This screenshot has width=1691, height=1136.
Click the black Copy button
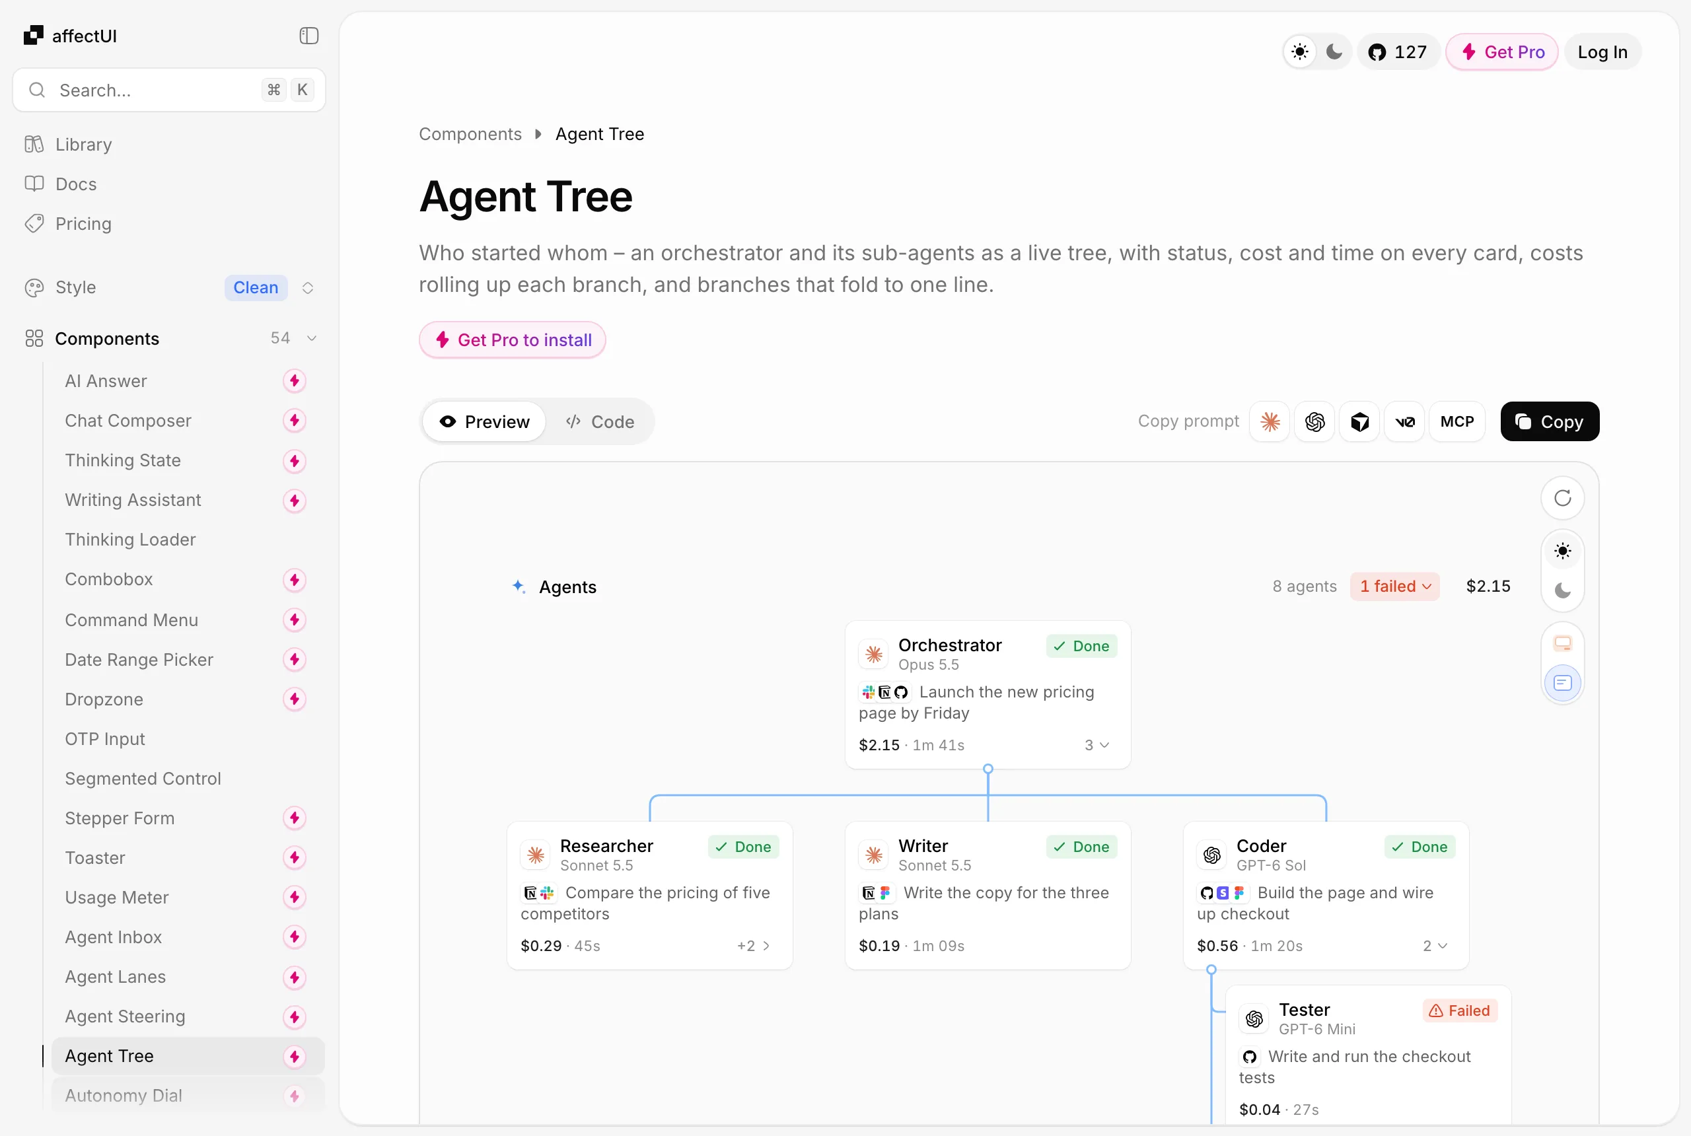[1550, 421]
